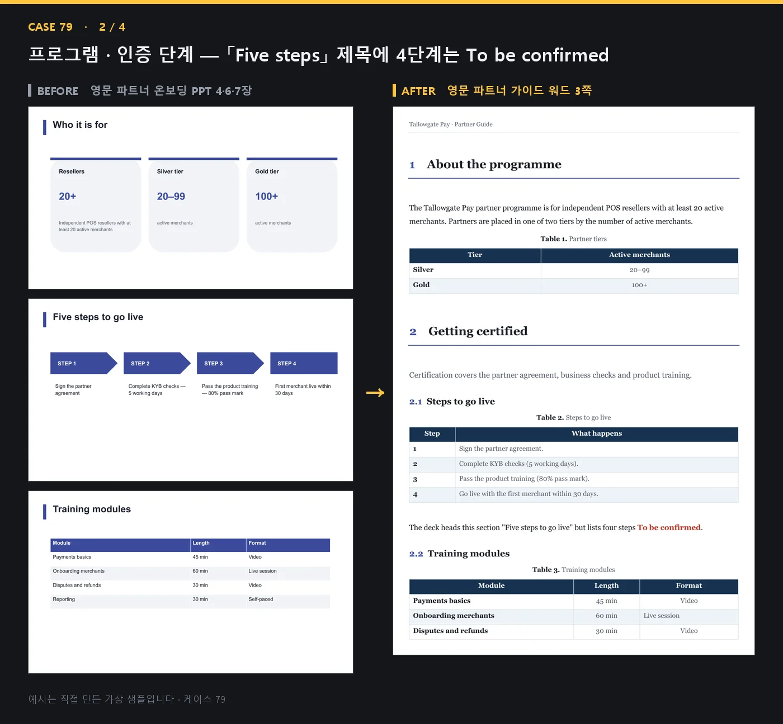The image size is (783, 724).
Task: Click the "STEP 2" chevron shape
Action: coord(157,363)
